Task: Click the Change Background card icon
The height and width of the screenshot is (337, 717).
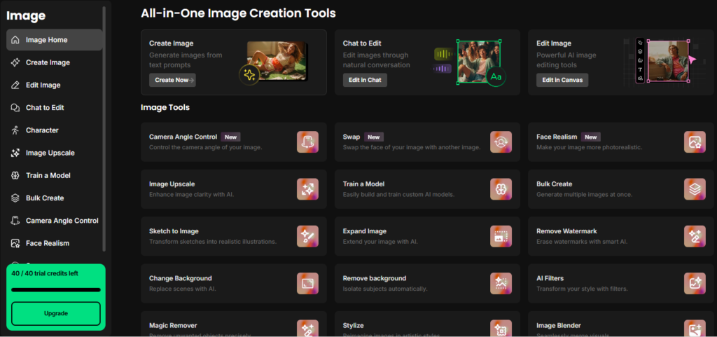Action: pos(307,282)
